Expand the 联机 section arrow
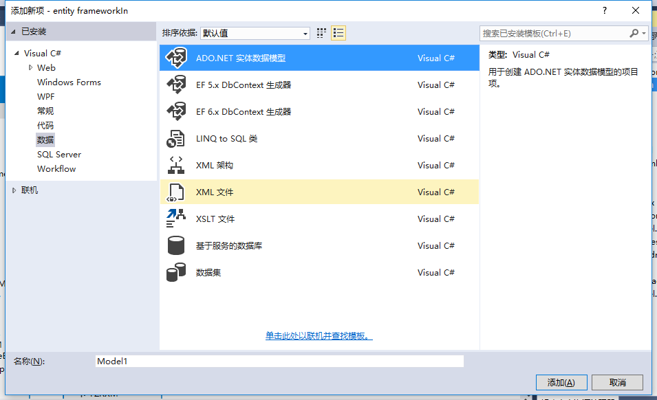 [x=14, y=190]
